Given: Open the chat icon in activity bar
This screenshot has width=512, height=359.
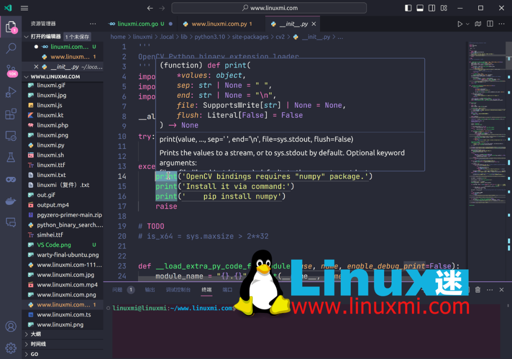Looking at the screenshot, I should tap(11, 222).
